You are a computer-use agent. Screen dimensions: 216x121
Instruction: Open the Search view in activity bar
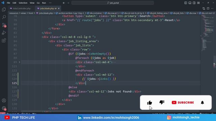pyautogui.click(x=4, y=17)
